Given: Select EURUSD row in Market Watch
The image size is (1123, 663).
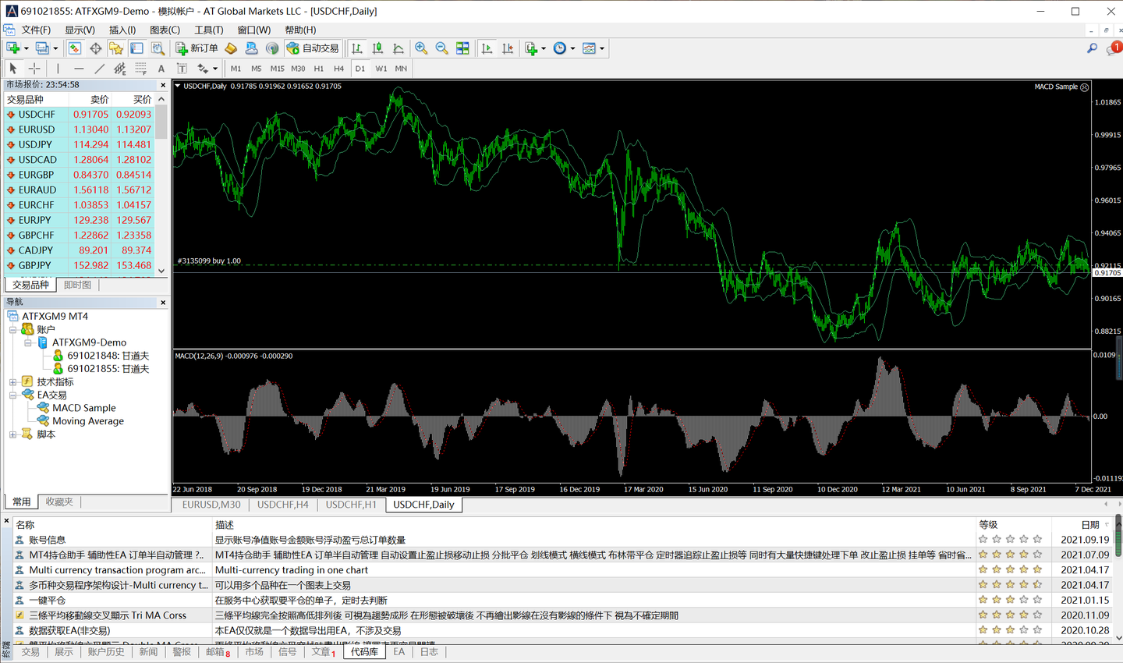Looking at the screenshot, I should [x=80, y=129].
